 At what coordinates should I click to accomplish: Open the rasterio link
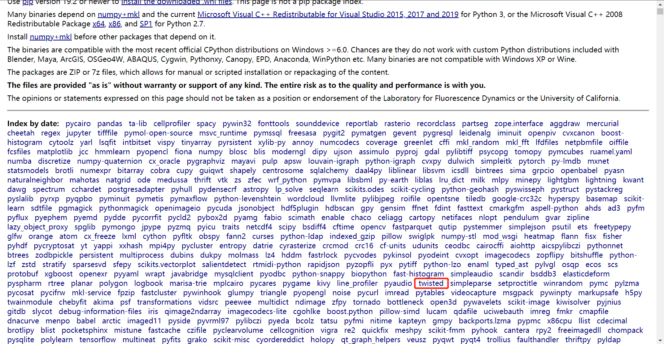tap(397, 124)
